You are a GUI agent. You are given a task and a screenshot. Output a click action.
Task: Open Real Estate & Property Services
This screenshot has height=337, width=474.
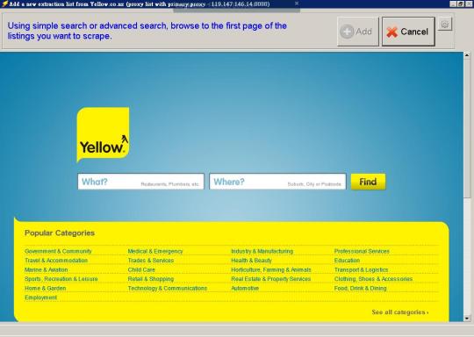[271, 279]
